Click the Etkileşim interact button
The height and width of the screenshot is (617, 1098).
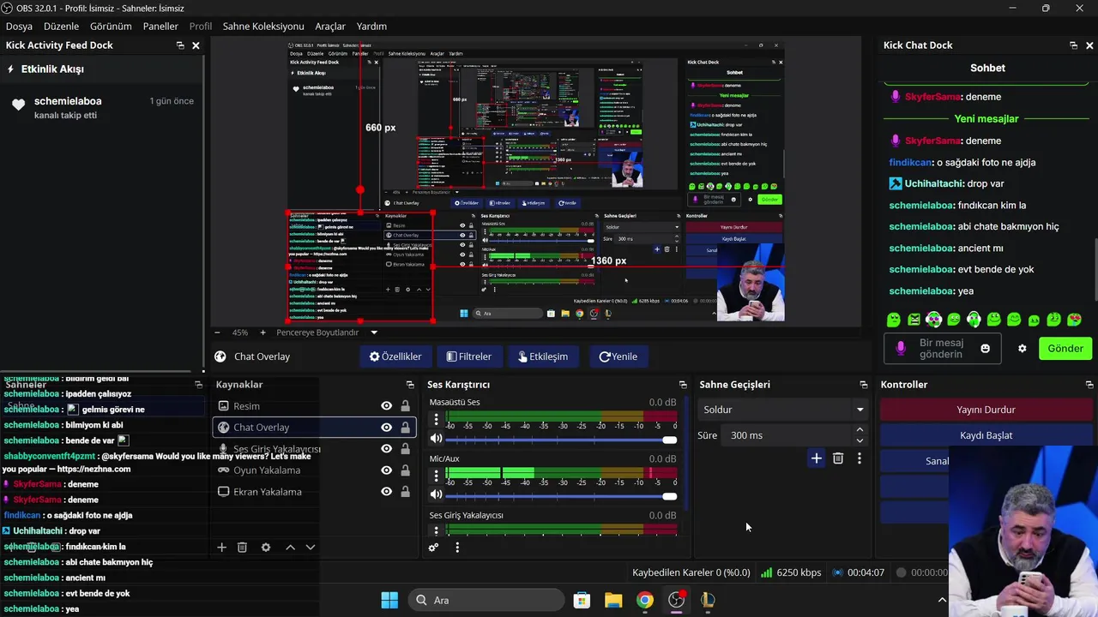[543, 356]
